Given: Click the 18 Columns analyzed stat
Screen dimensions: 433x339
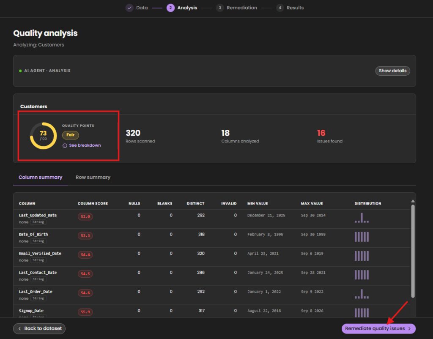Looking at the screenshot, I should [x=240, y=136].
